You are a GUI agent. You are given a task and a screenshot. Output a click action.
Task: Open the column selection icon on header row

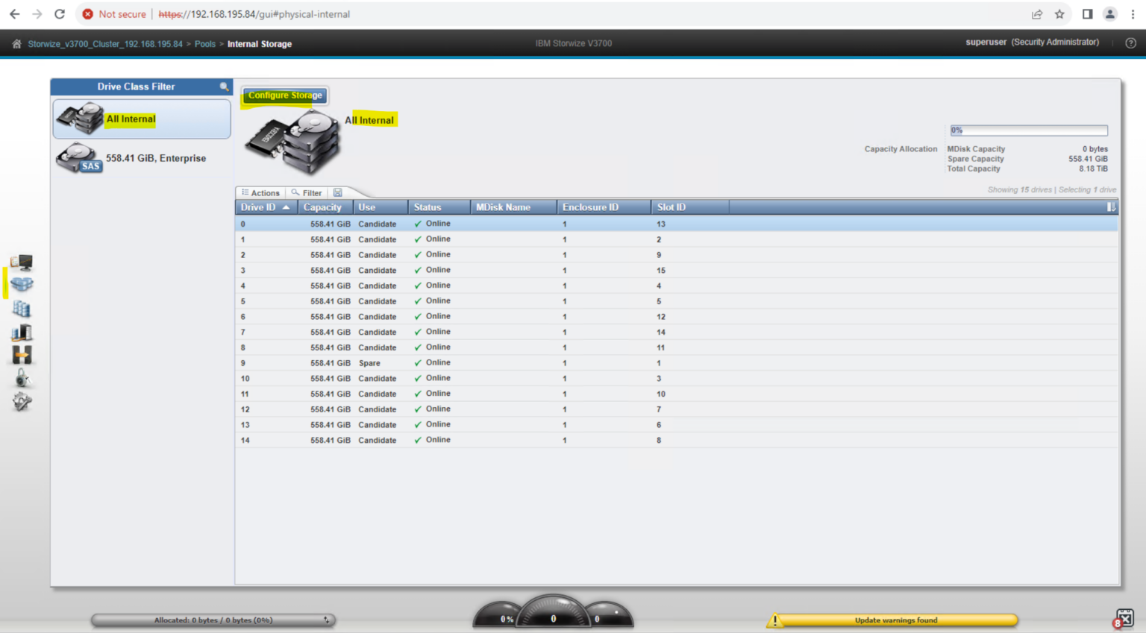point(1111,207)
